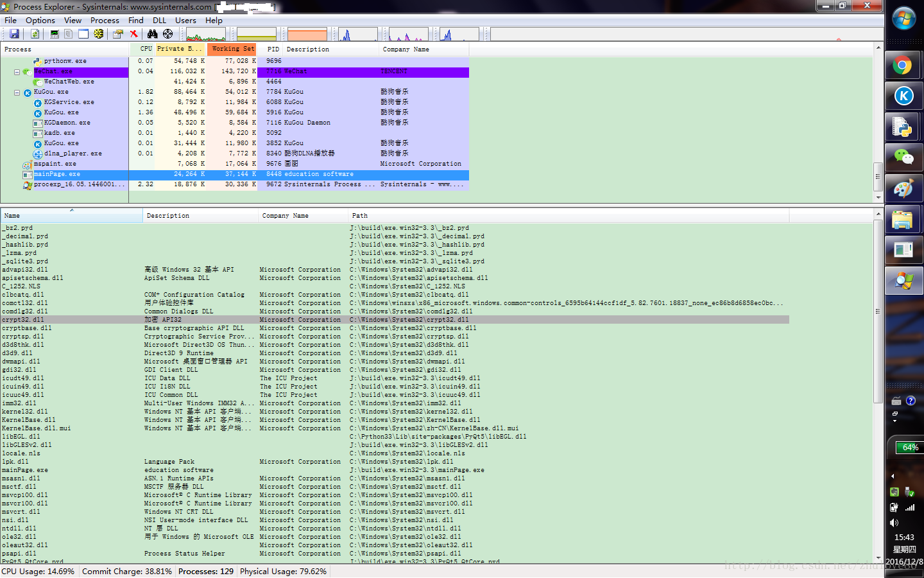This screenshot has width=924, height=578.
Task: Sort lower pane by Name column header
Action: pyautogui.click(x=71, y=216)
